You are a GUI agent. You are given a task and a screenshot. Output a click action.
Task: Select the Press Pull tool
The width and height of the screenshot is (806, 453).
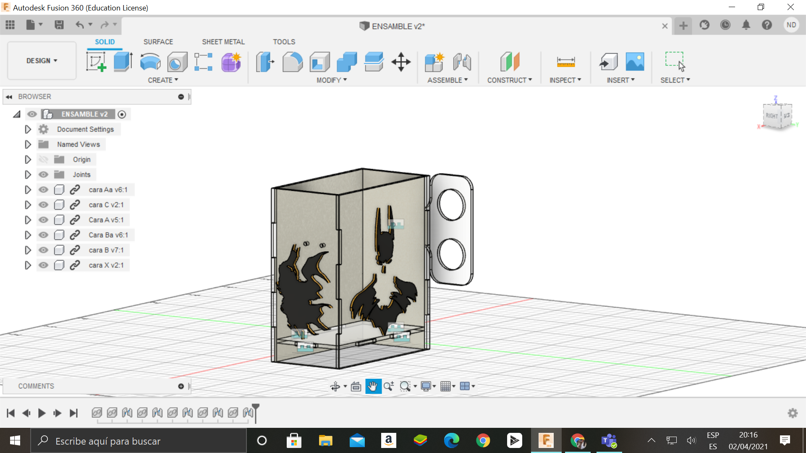(265, 62)
